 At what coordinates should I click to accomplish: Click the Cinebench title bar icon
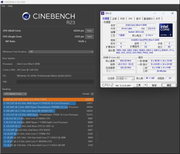[x=2, y=2]
